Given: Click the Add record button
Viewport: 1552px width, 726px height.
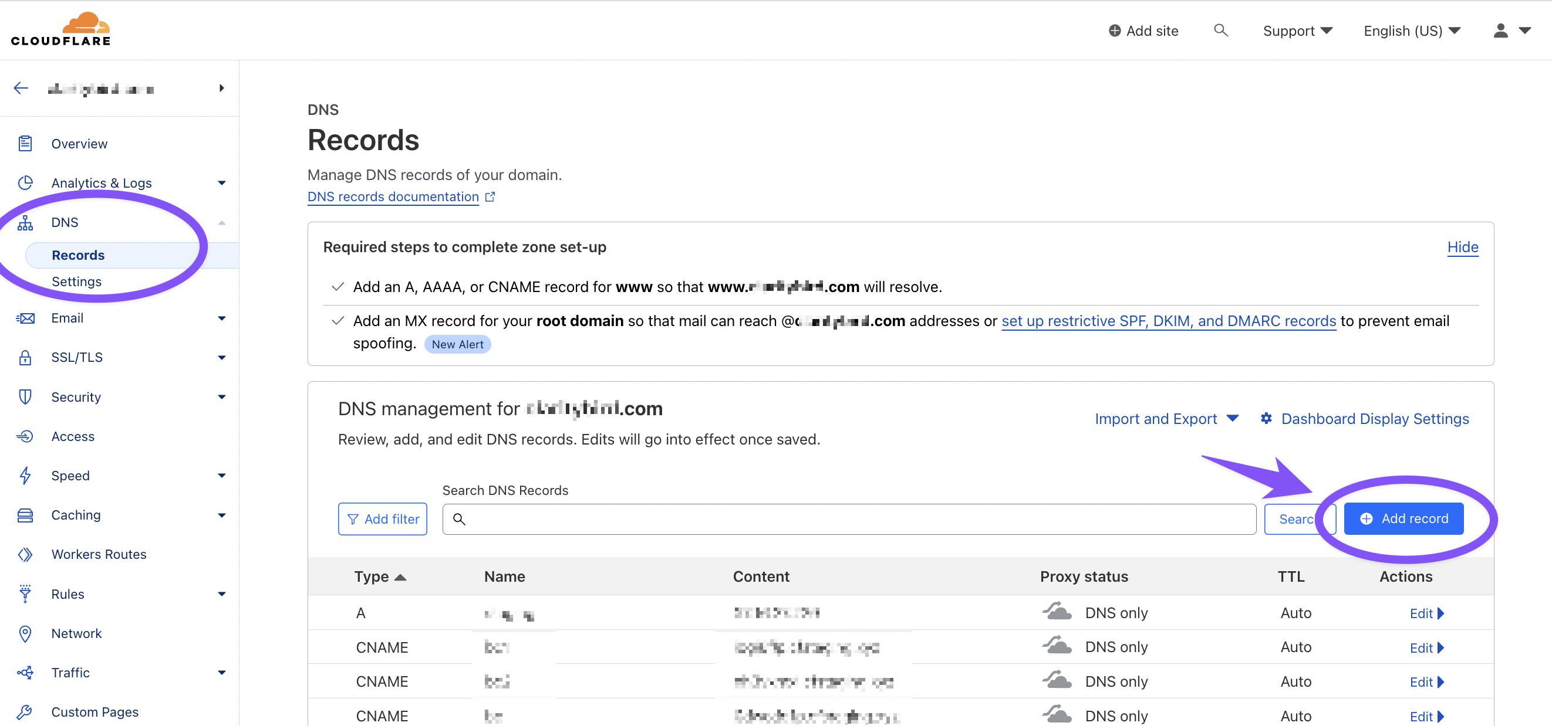Looking at the screenshot, I should click(x=1403, y=518).
